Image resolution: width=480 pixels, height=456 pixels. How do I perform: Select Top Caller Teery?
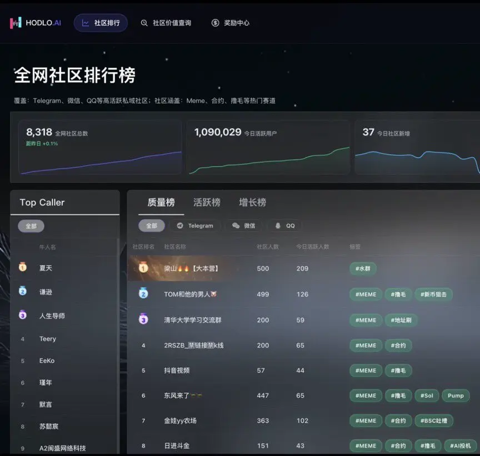tap(48, 339)
